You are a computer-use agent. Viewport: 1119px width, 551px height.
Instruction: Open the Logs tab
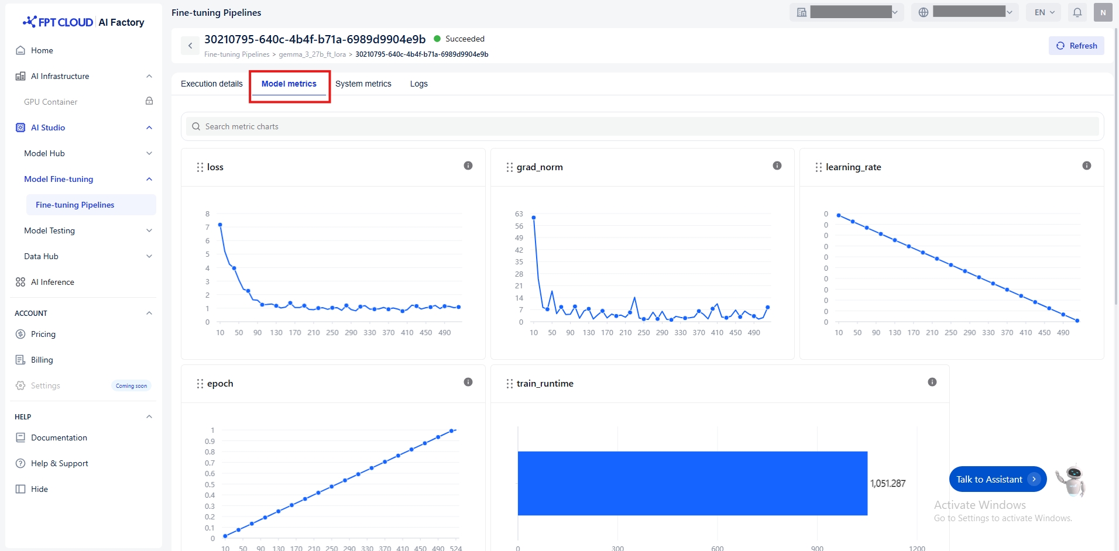(418, 84)
